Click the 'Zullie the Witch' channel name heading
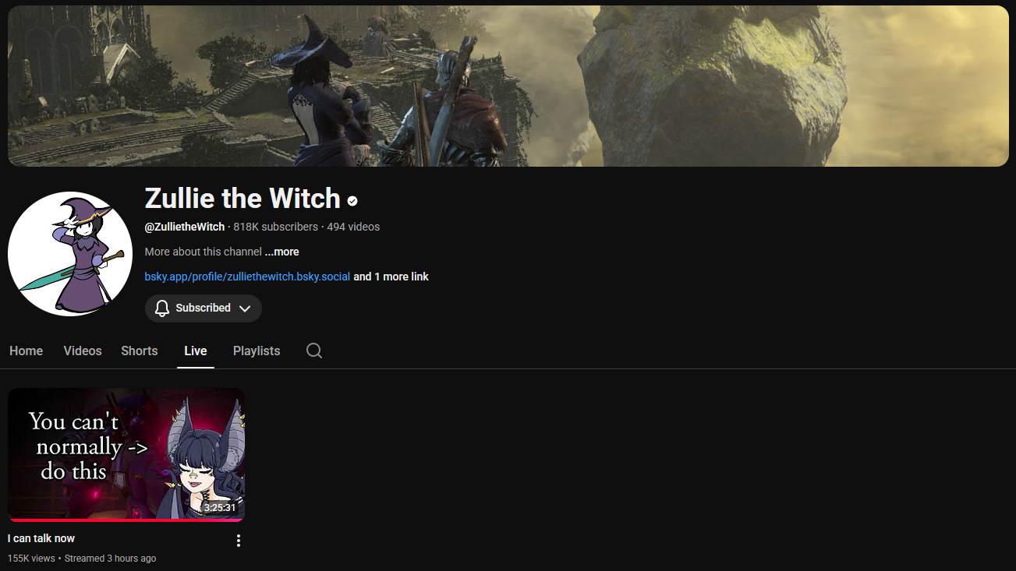 coord(242,199)
